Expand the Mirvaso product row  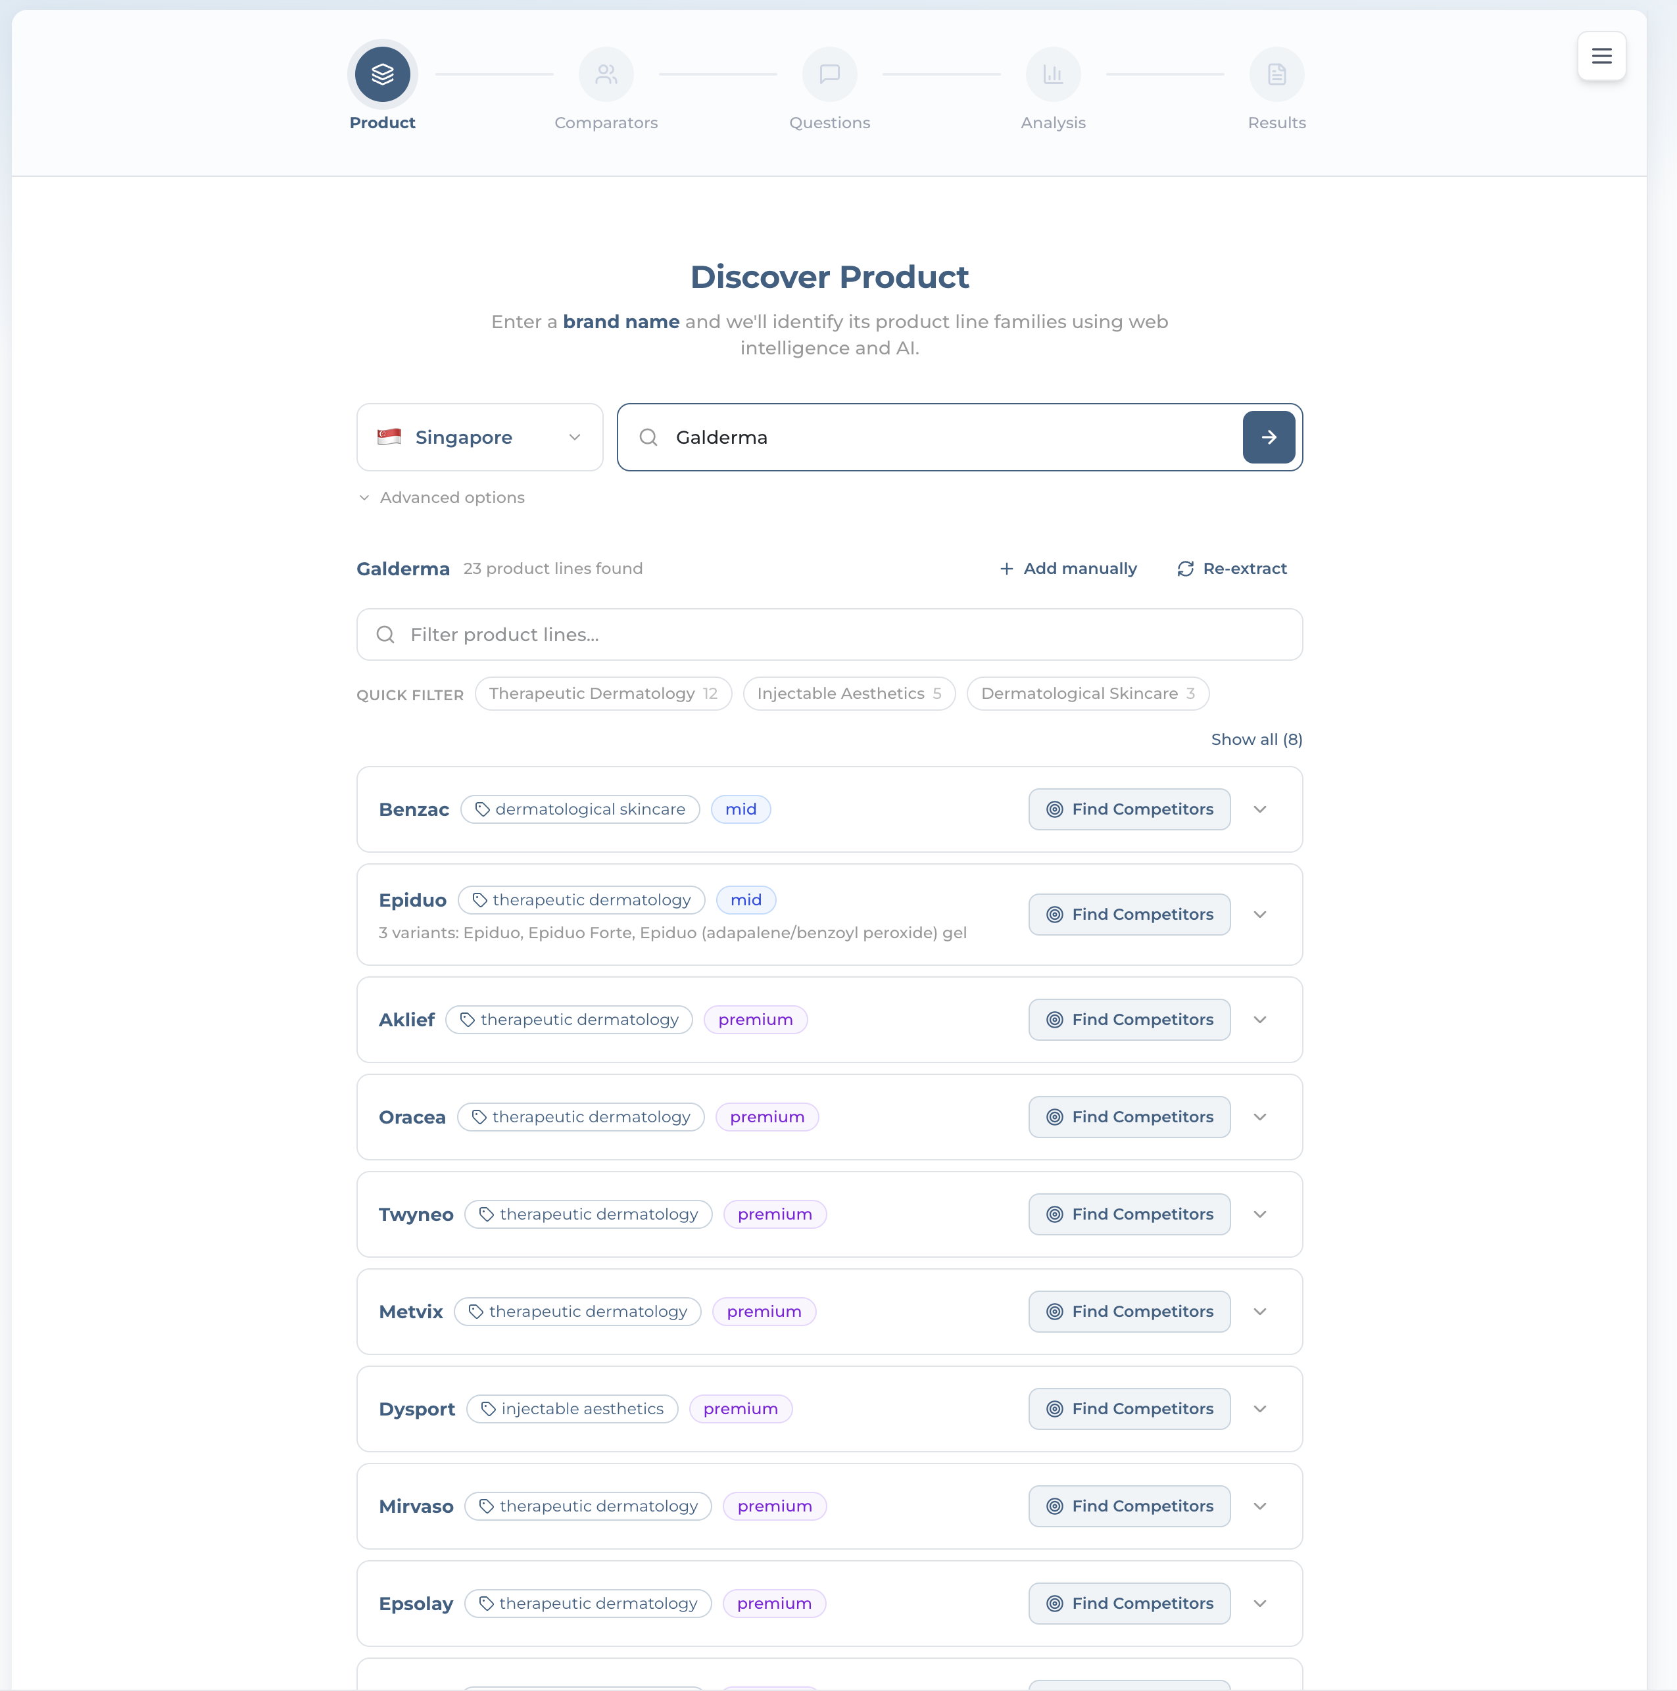tap(1259, 1506)
